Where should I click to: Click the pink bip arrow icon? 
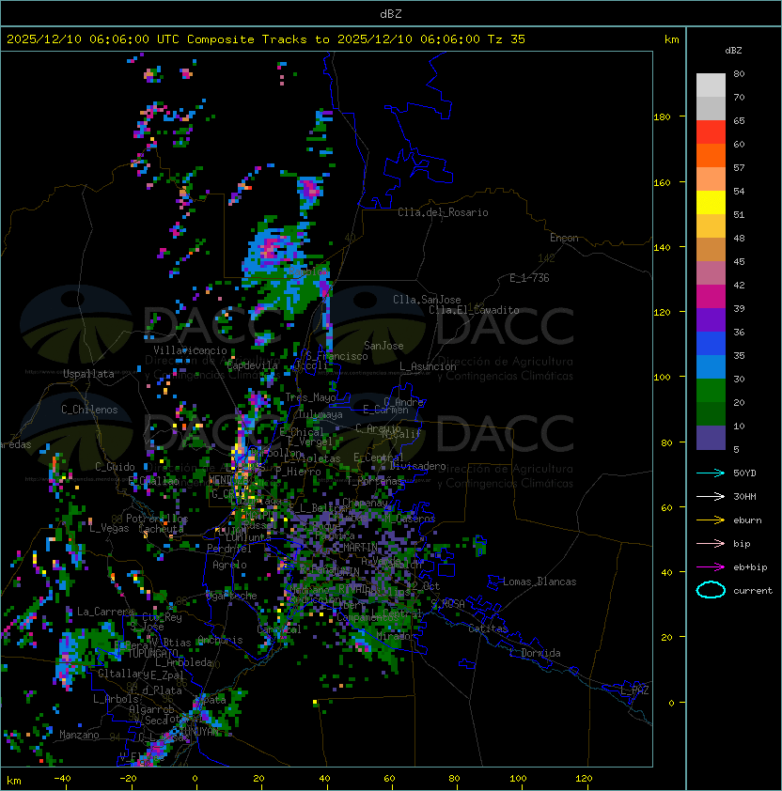(x=711, y=544)
